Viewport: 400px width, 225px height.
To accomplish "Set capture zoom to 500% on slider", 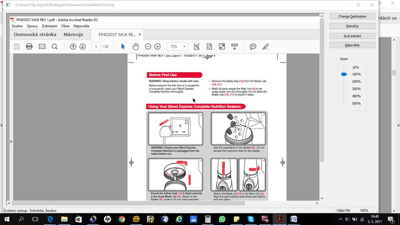I will coord(356,104).
